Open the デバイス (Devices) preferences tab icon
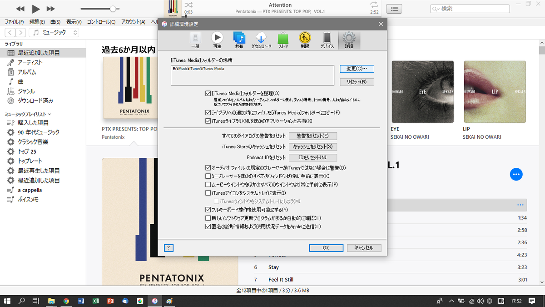 327,40
